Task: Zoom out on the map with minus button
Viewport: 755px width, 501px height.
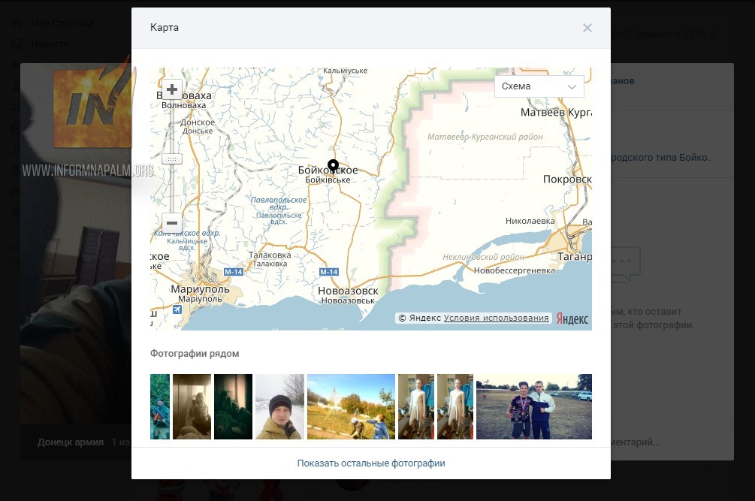Action: (172, 223)
